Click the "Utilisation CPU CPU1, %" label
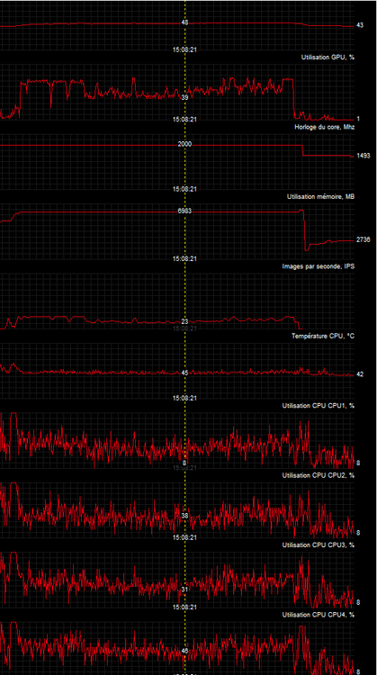This screenshot has width=377, height=675. click(319, 406)
